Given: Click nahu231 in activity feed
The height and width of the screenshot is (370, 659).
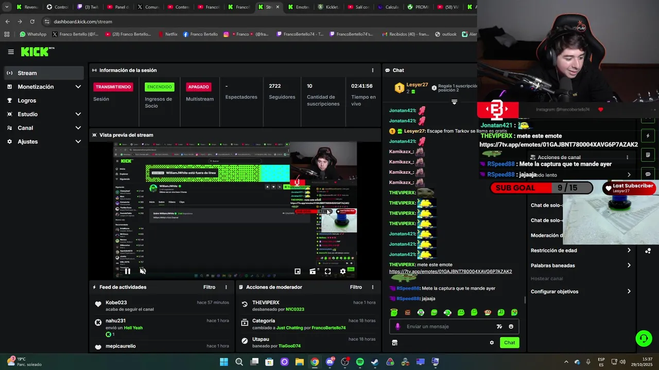Looking at the screenshot, I should (115, 321).
